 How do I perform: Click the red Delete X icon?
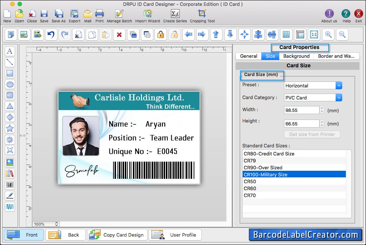[x=119, y=35]
